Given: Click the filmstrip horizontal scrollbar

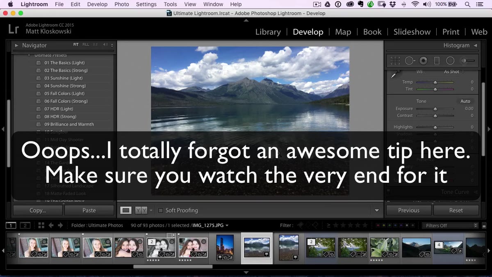Looking at the screenshot, I should pos(173,267).
